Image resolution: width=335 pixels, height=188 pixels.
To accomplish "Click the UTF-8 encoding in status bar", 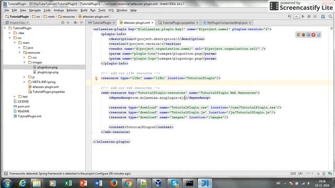I will (x=309, y=173).
